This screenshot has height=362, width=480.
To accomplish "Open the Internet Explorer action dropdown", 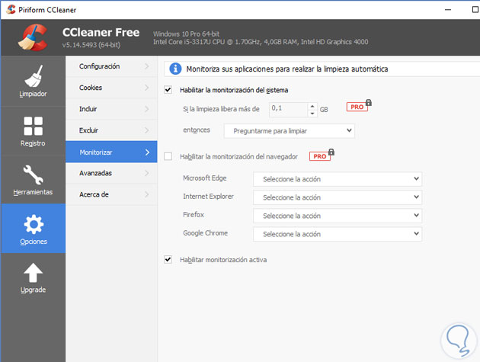I will click(338, 197).
